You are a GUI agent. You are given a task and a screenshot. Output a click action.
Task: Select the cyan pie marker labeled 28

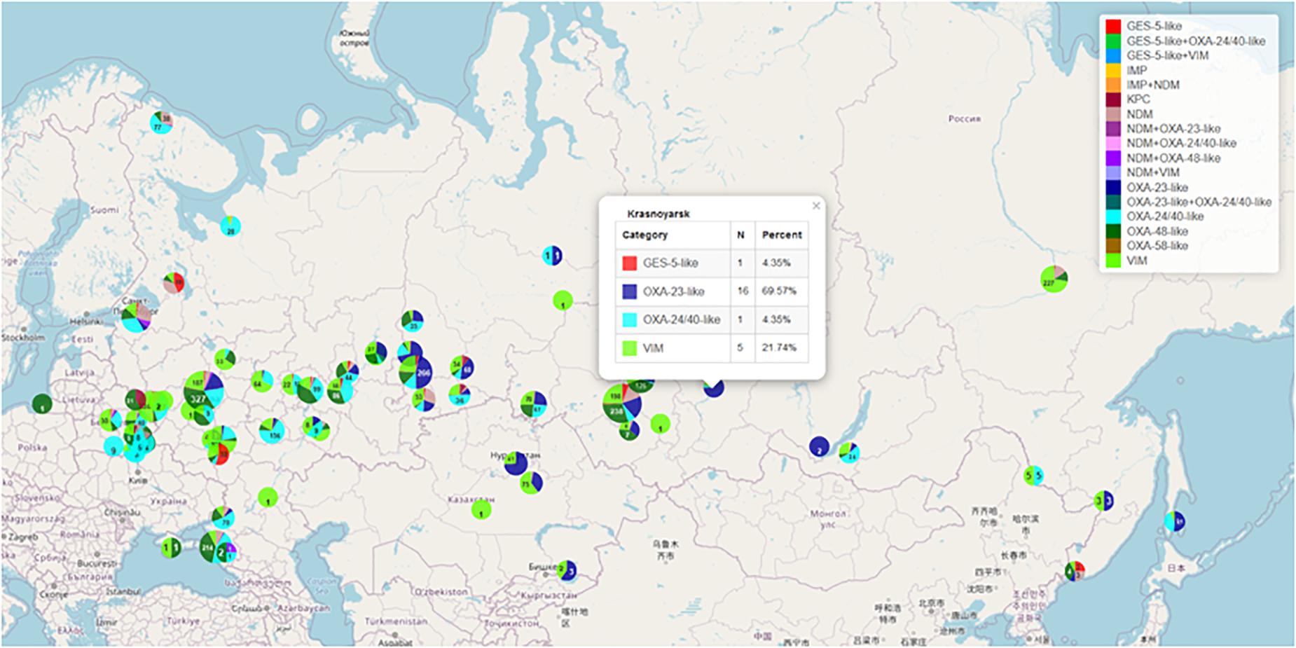(x=230, y=226)
